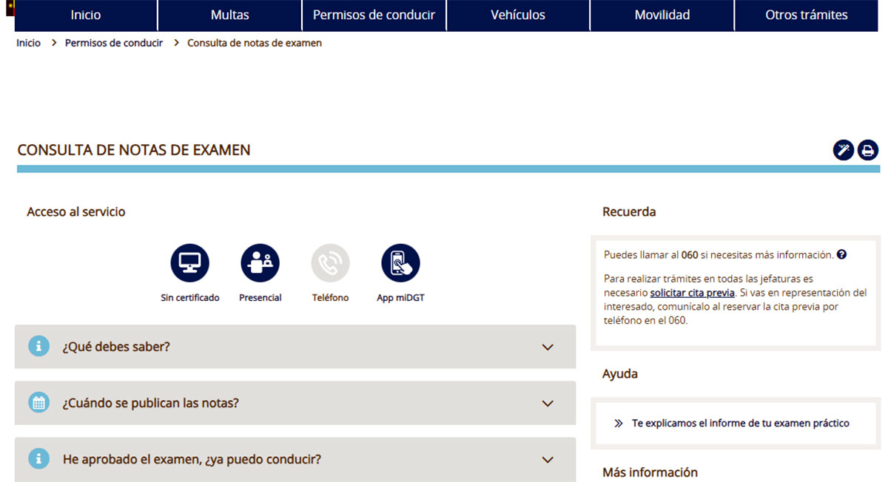Click the magic wand icon beside the printer
The width and height of the screenshot is (888, 482).
[844, 150]
